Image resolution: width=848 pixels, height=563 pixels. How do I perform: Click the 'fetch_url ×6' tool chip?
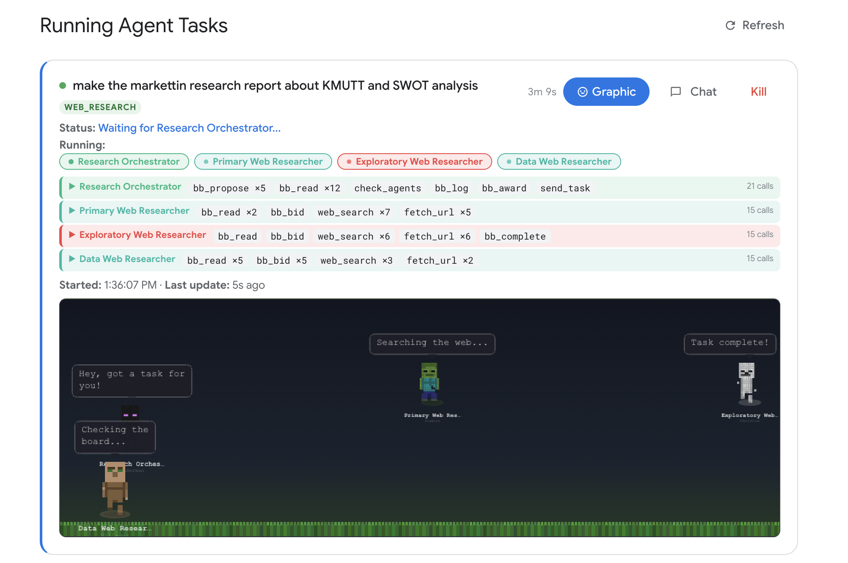pyautogui.click(x=437, y=236)
